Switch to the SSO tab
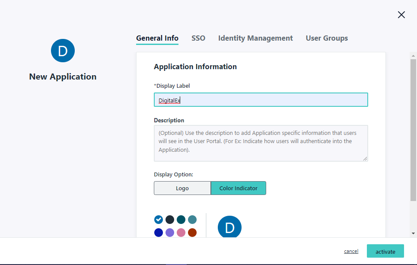This screenshot has height=265, width=417. coord(198,38)
